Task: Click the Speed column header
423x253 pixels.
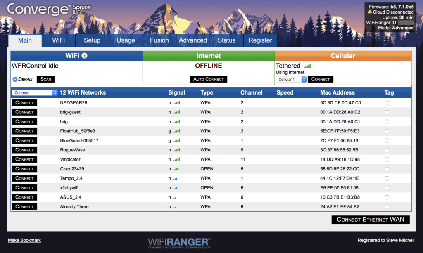Action: pos(285,93)
